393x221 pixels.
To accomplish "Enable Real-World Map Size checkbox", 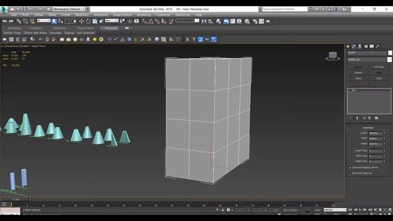I will coord(350,173).
